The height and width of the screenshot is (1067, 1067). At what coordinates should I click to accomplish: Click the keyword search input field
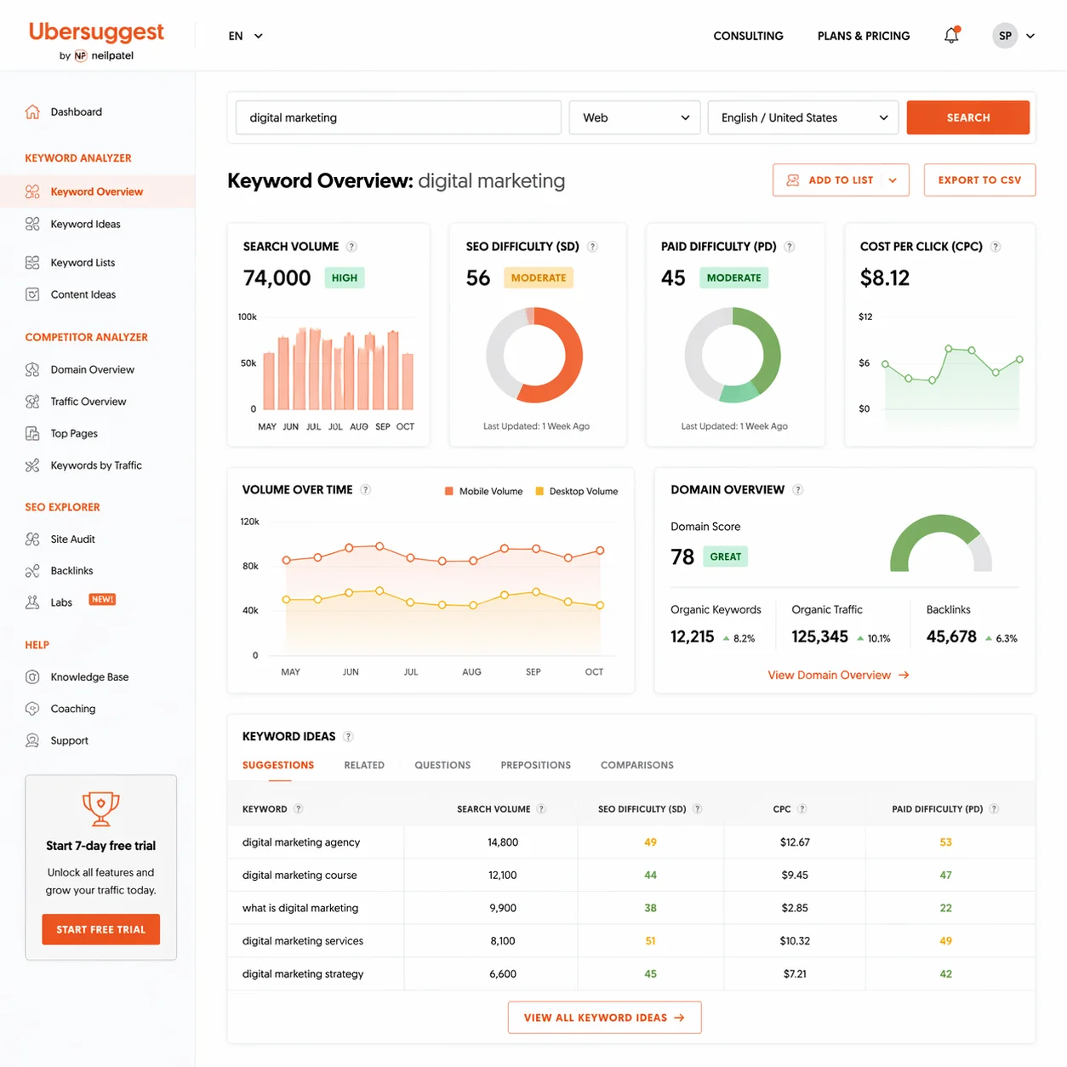click(398, 117)
